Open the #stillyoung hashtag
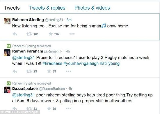This screenshot has height=114, width=160. coord(110,63)
